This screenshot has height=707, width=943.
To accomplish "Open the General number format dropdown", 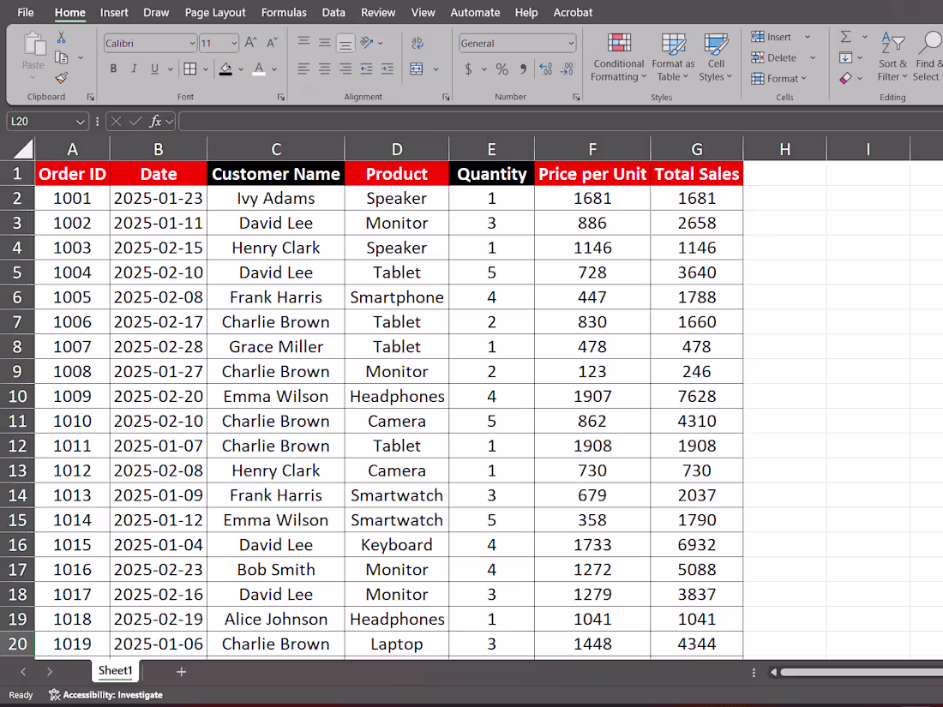I will pos(570,43).
